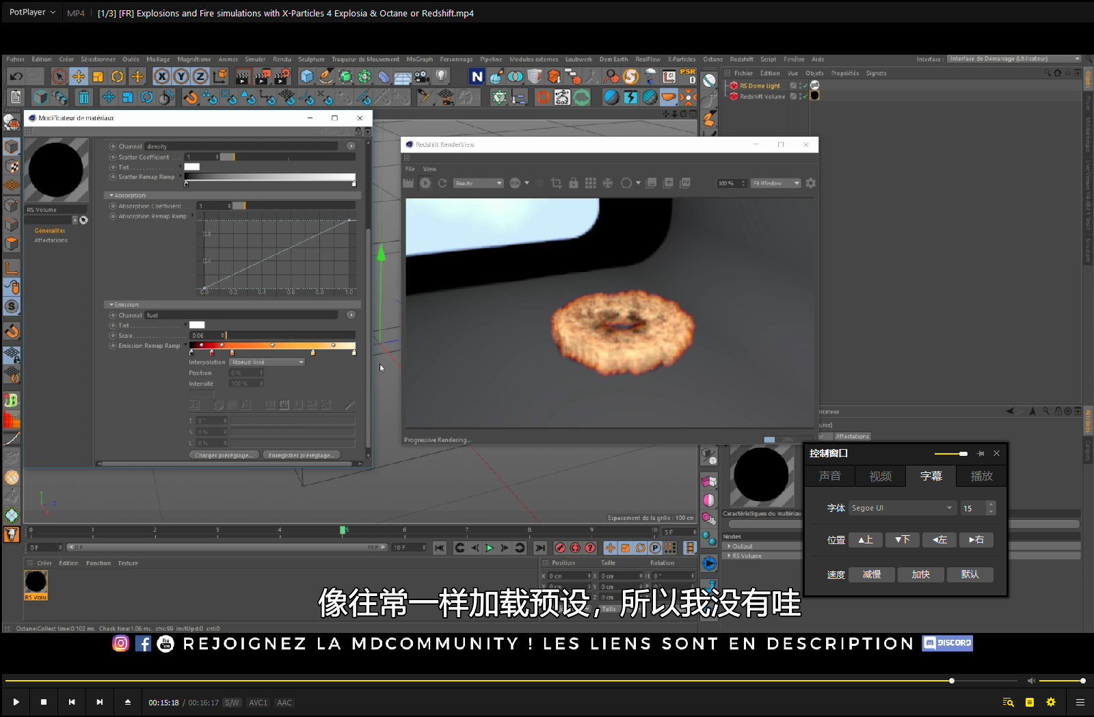Screen dimensions: 1094x717
Task: Click Charger préréglage button
Action: pyautogui.click(x=224, y=455)
